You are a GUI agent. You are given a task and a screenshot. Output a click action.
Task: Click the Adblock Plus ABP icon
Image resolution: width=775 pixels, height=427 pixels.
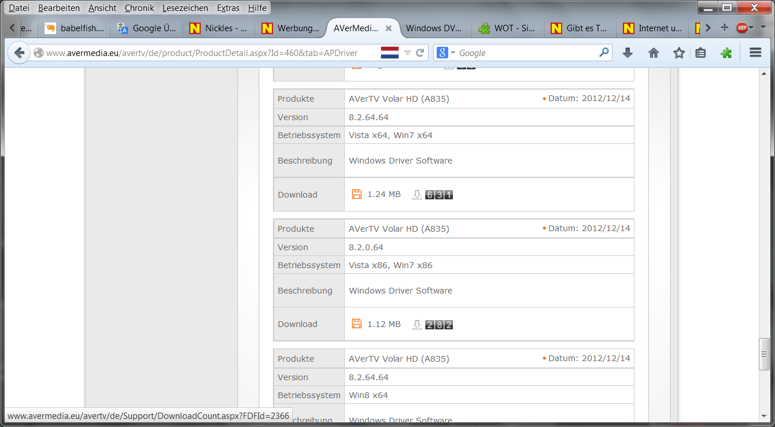(x=741, y=28)
